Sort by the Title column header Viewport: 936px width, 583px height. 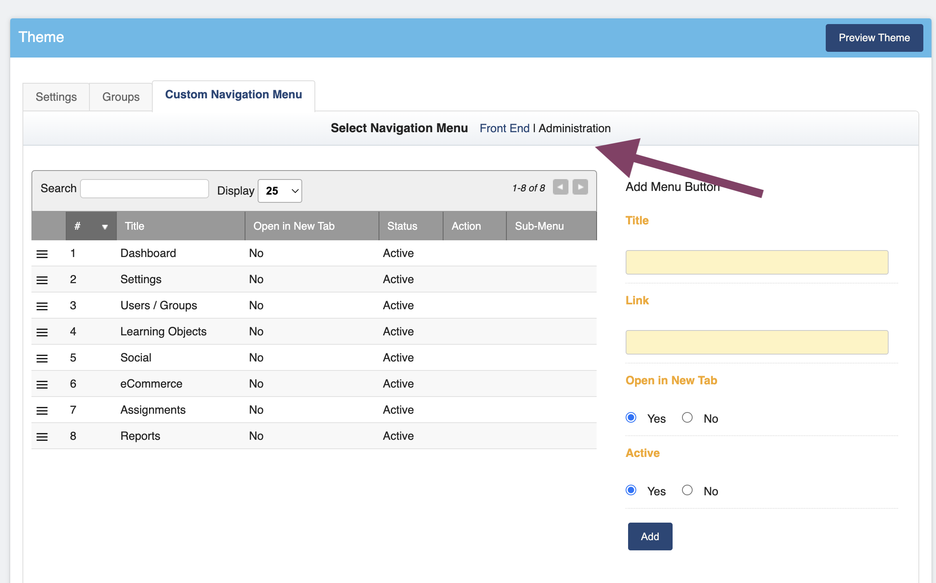(x=181, y=226)
